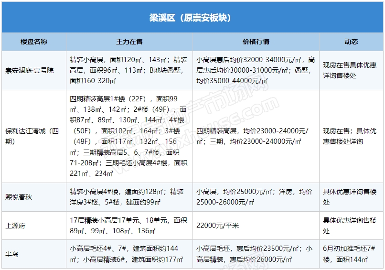The height and width of the screenshot is (270, 385).
Task: Select the 熙悦春秋 name cell
Action: tap(34, 197)
